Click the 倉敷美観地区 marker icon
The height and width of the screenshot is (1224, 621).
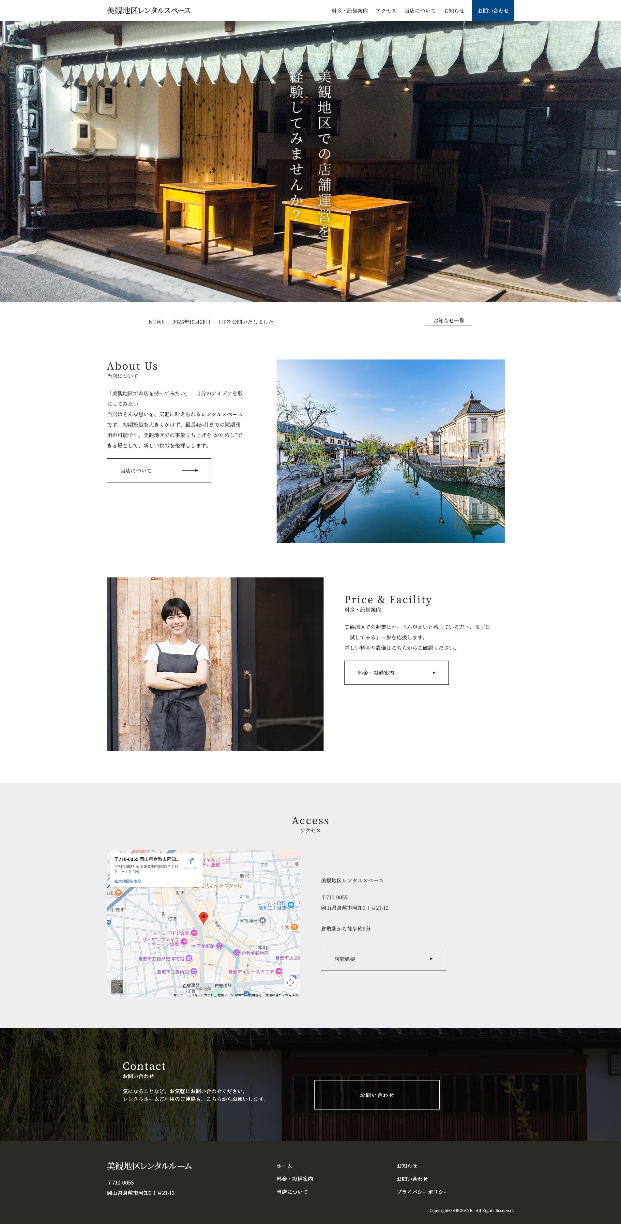[x=236, y=953]
